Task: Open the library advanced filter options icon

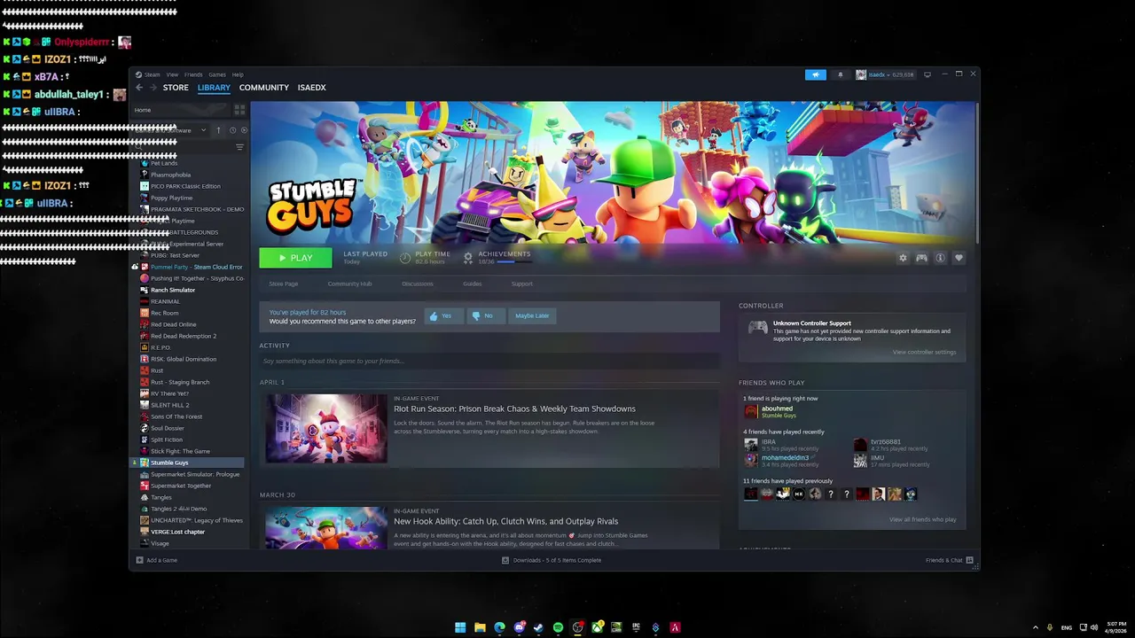Action: [239, 147]
